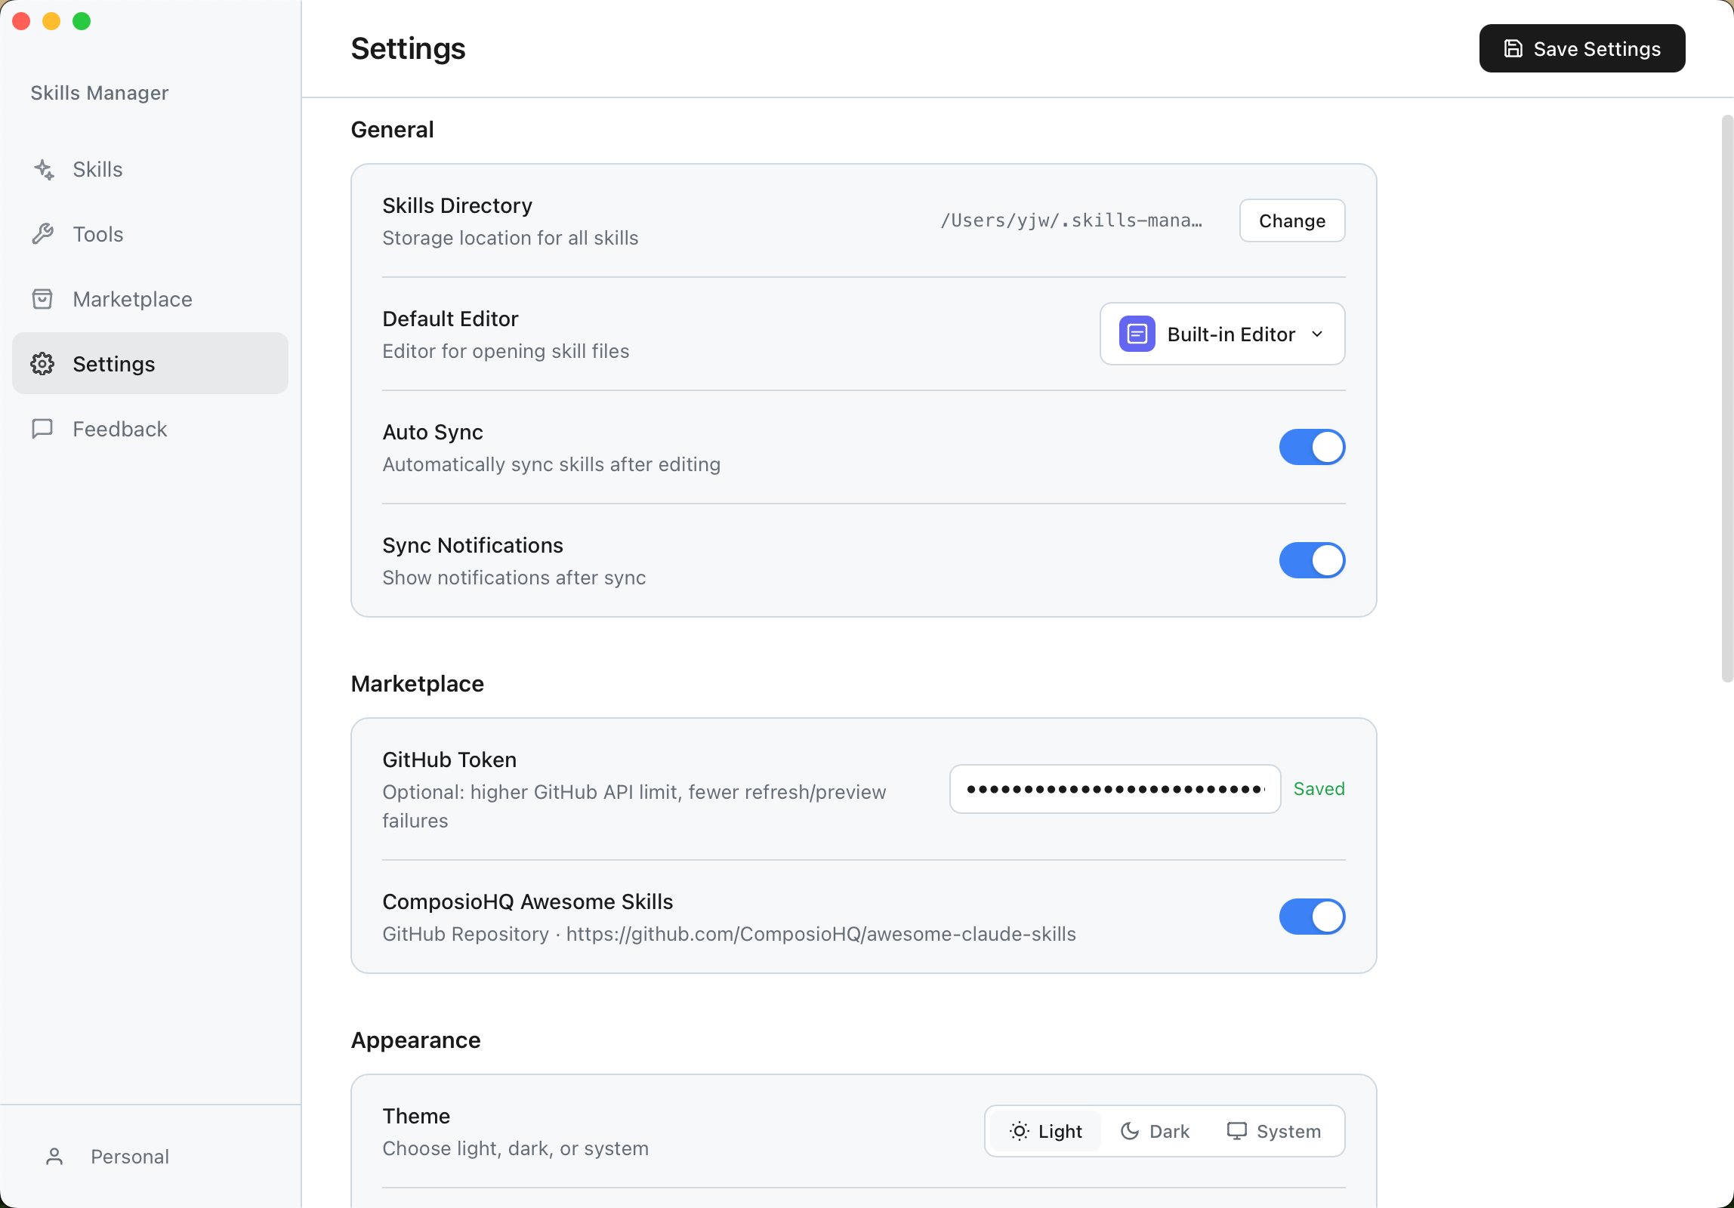The height and width of the screenshot is (1208, 1734).
Task: Click the Settings gear icon in sidebar
Action: (x=42, y=364)
